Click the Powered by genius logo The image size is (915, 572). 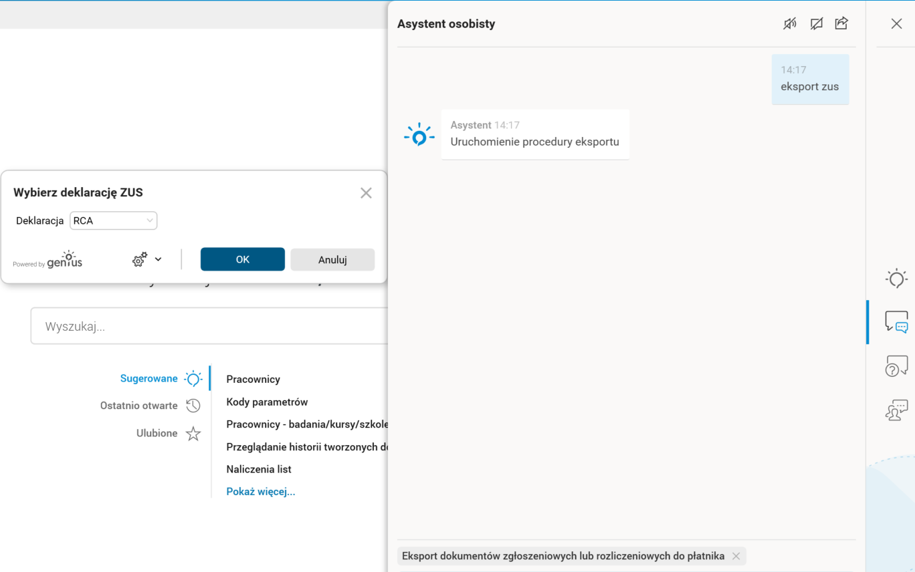click(x=47, y=260)
